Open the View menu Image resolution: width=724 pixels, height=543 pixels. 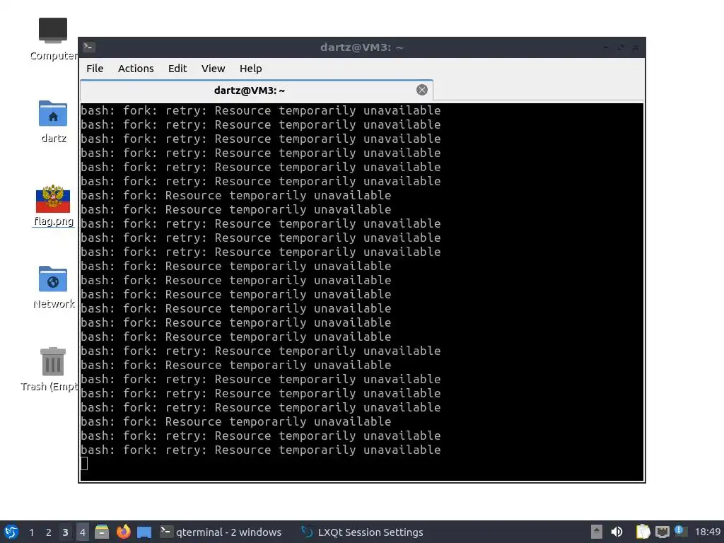coord(213,69)
